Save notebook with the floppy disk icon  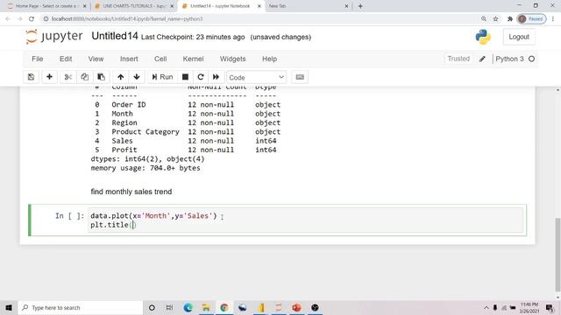click(x=32, y=77)
